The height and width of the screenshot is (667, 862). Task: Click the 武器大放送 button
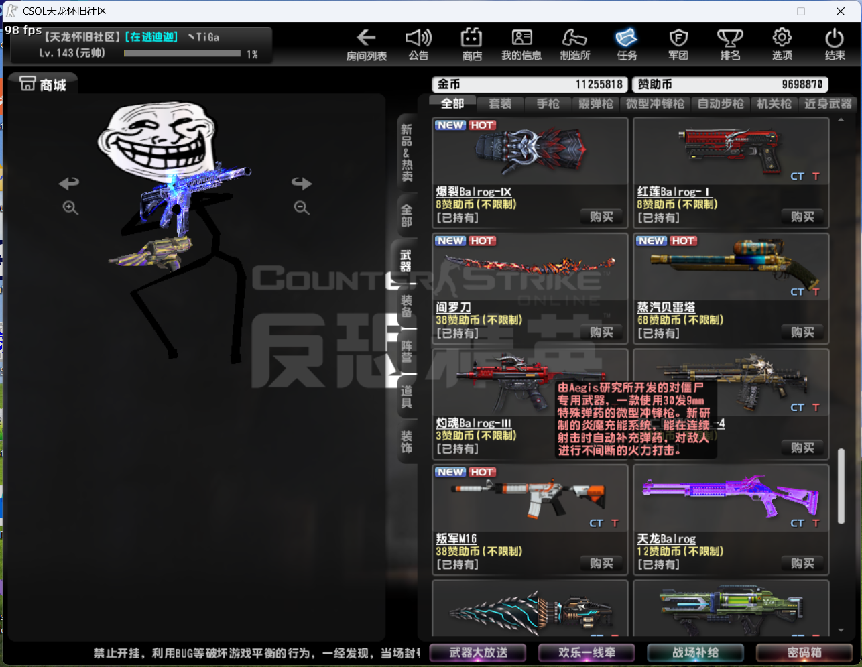(x=479, y=652)
